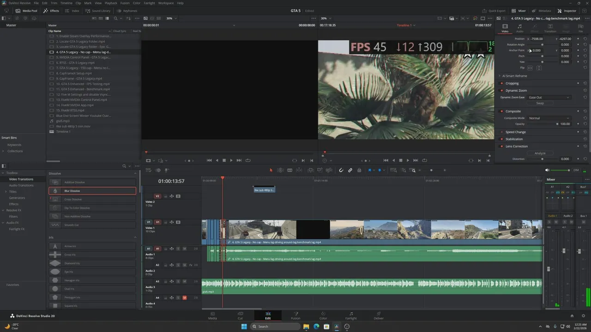591x332 pixels.
Task: Toggle the Effects panel button
Action: [x=51, y=11]
